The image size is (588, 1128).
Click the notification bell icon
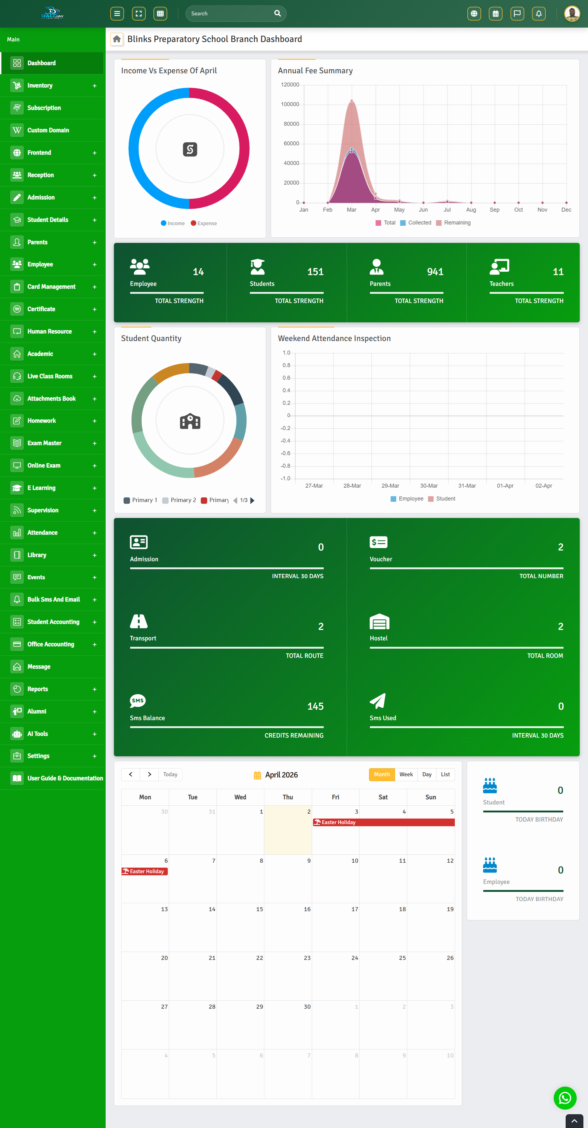pos(539,13)
